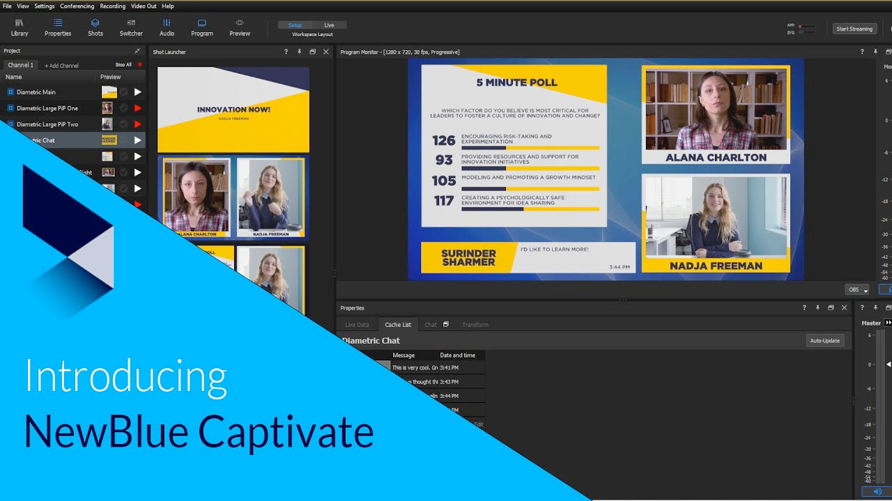The height and width of the screenshot is (501, 892).
Task: Switch to the Chat properties tab
Action: click(431, 324)
